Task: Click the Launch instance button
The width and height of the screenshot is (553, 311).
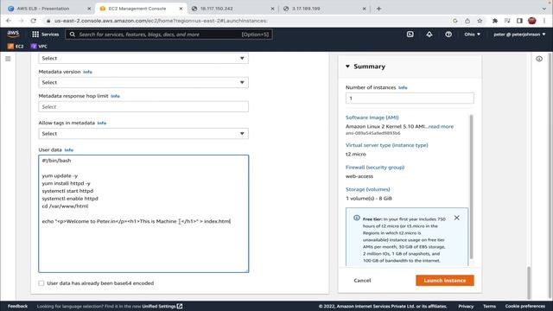Action: 445,280
